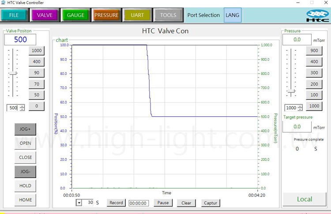Set valve position preset 400

click(x=37, y=62)
